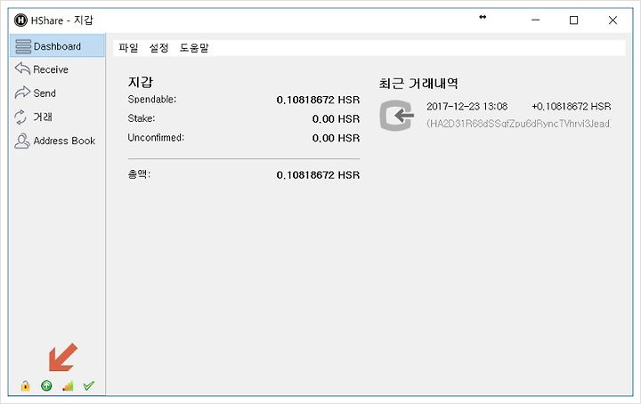Close the HShare wallet window
This screenshot has height=404, width=641.
[x=613, y=20]
